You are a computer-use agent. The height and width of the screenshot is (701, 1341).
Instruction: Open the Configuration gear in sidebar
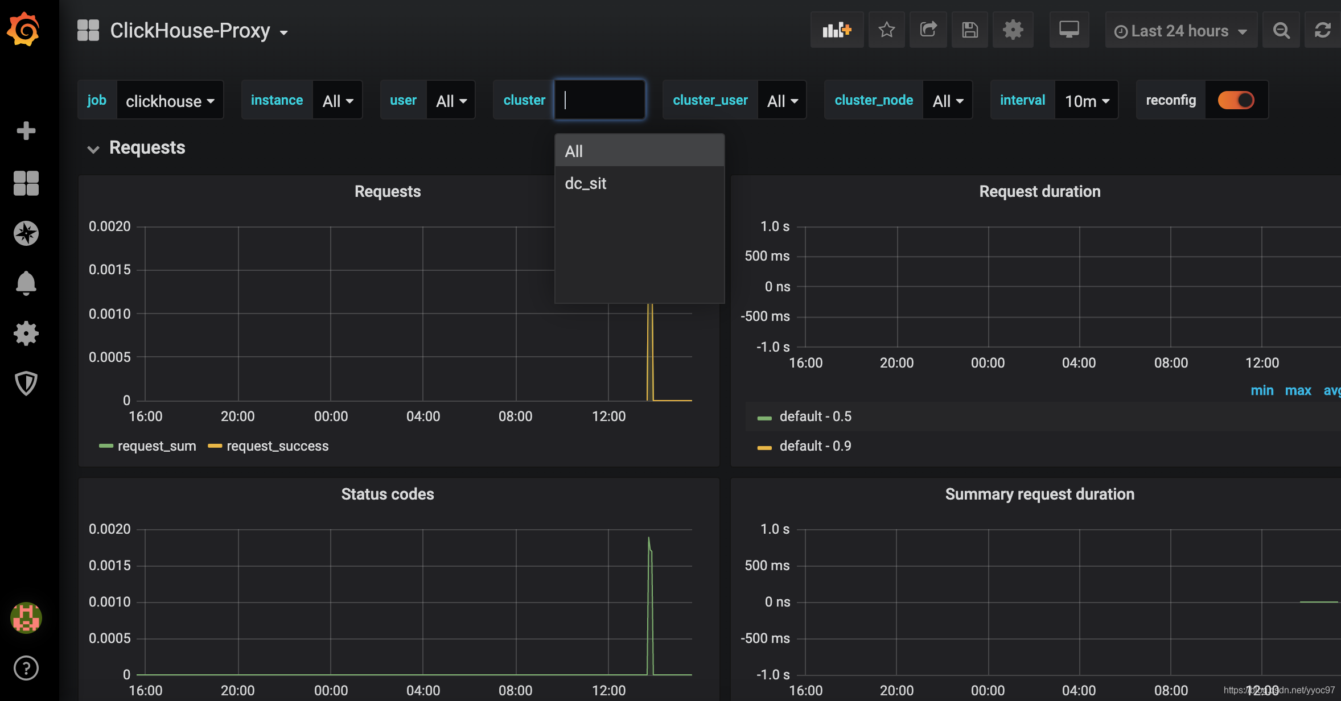(26, 333)
